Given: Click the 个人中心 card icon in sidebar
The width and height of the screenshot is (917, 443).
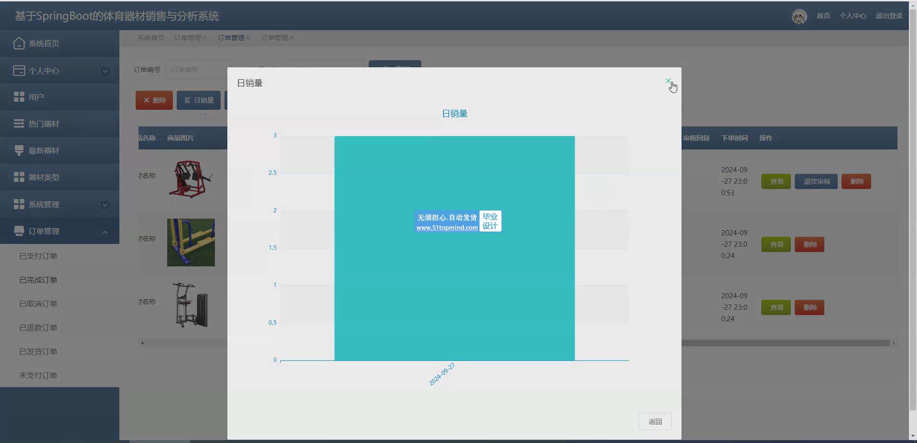Looking at the screenshot, I should [19, 71].
